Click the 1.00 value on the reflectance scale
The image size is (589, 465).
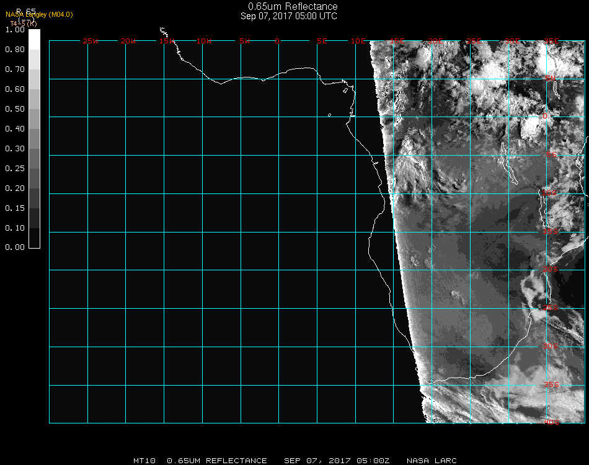click(15, 30)
